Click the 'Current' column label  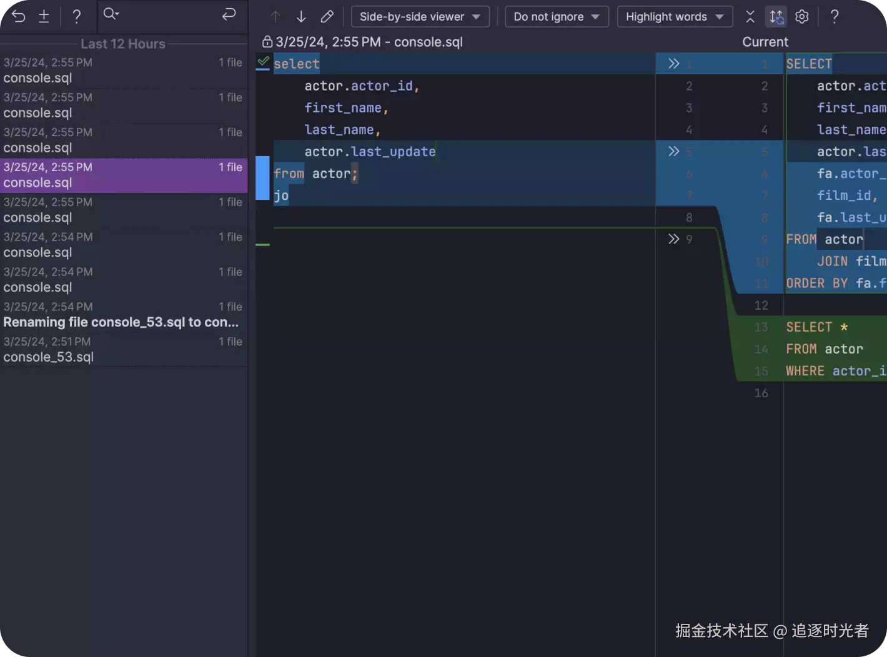pyautogui.click(x=765, y=42)
